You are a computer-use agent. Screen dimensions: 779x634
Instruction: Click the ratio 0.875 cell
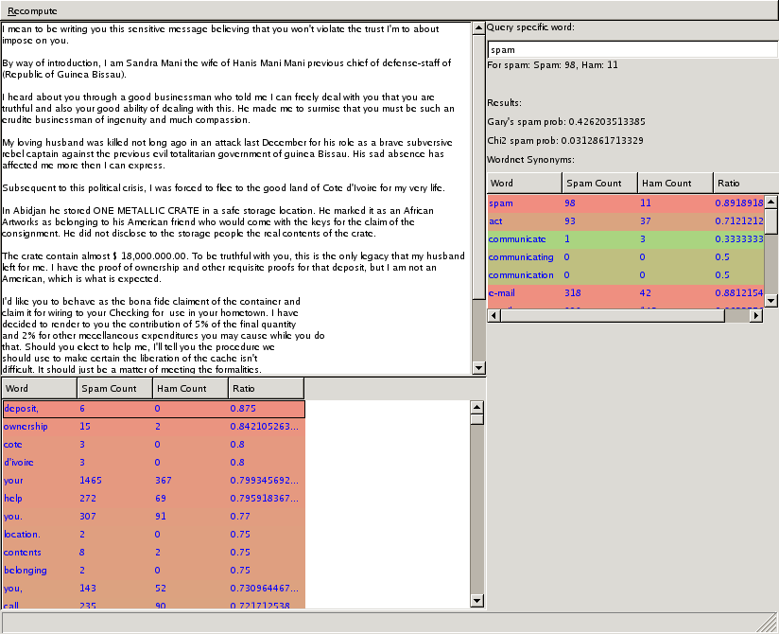click(243, 409)
